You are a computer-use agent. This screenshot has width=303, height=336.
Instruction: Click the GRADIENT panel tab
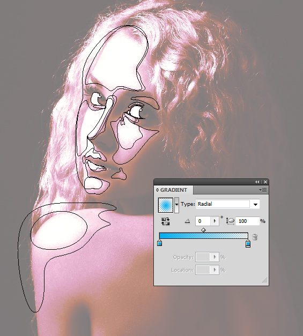click(173, 190)
